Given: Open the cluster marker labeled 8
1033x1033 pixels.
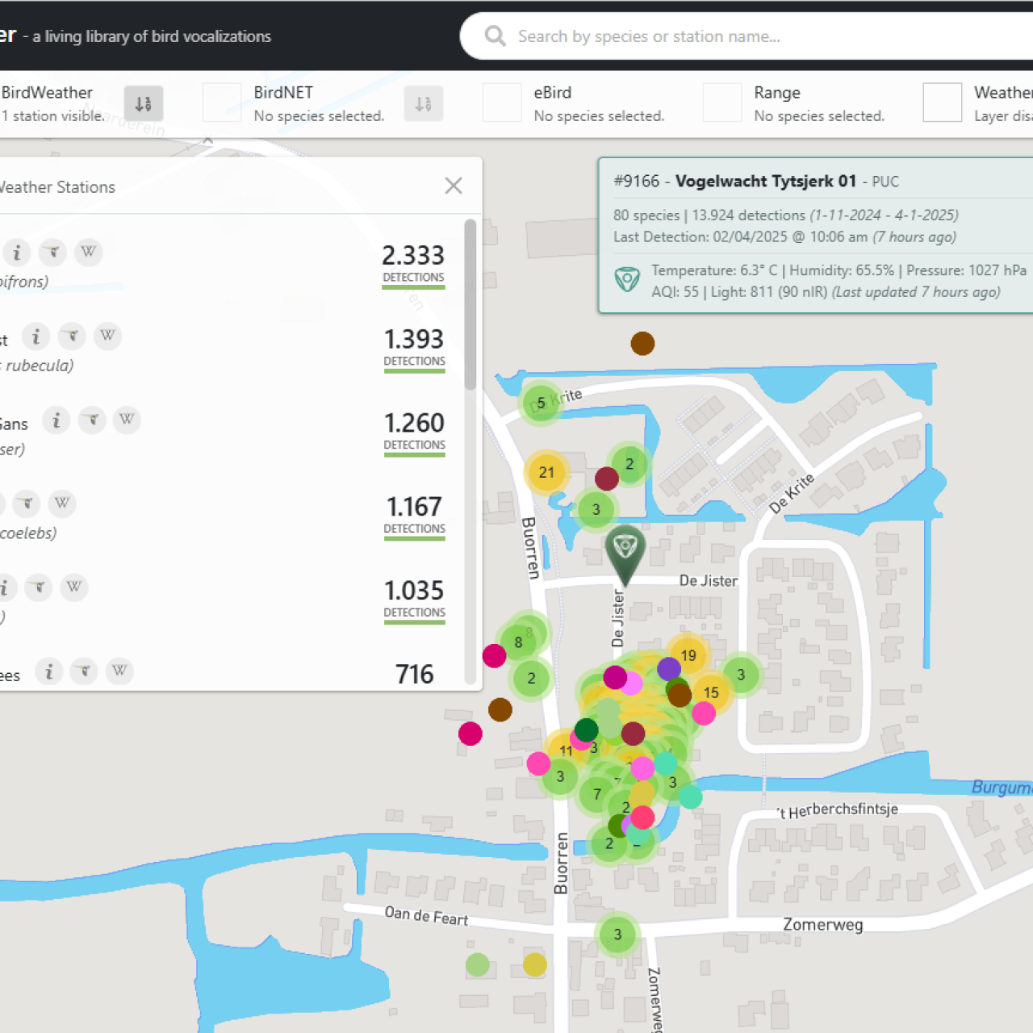Looking at the screenshot, I should click(518, 643).
